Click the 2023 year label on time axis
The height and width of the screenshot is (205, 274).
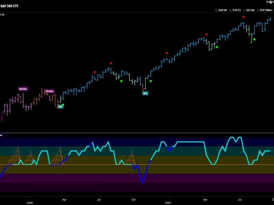[x=30, y=203]
